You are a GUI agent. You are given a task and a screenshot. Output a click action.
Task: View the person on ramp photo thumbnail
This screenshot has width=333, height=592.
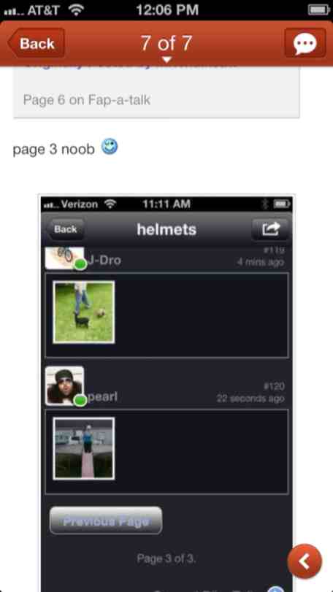click(84, 448)
